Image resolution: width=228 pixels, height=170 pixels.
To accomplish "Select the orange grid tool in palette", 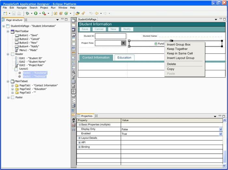I will pyautogui.click(x=74, y=54).
